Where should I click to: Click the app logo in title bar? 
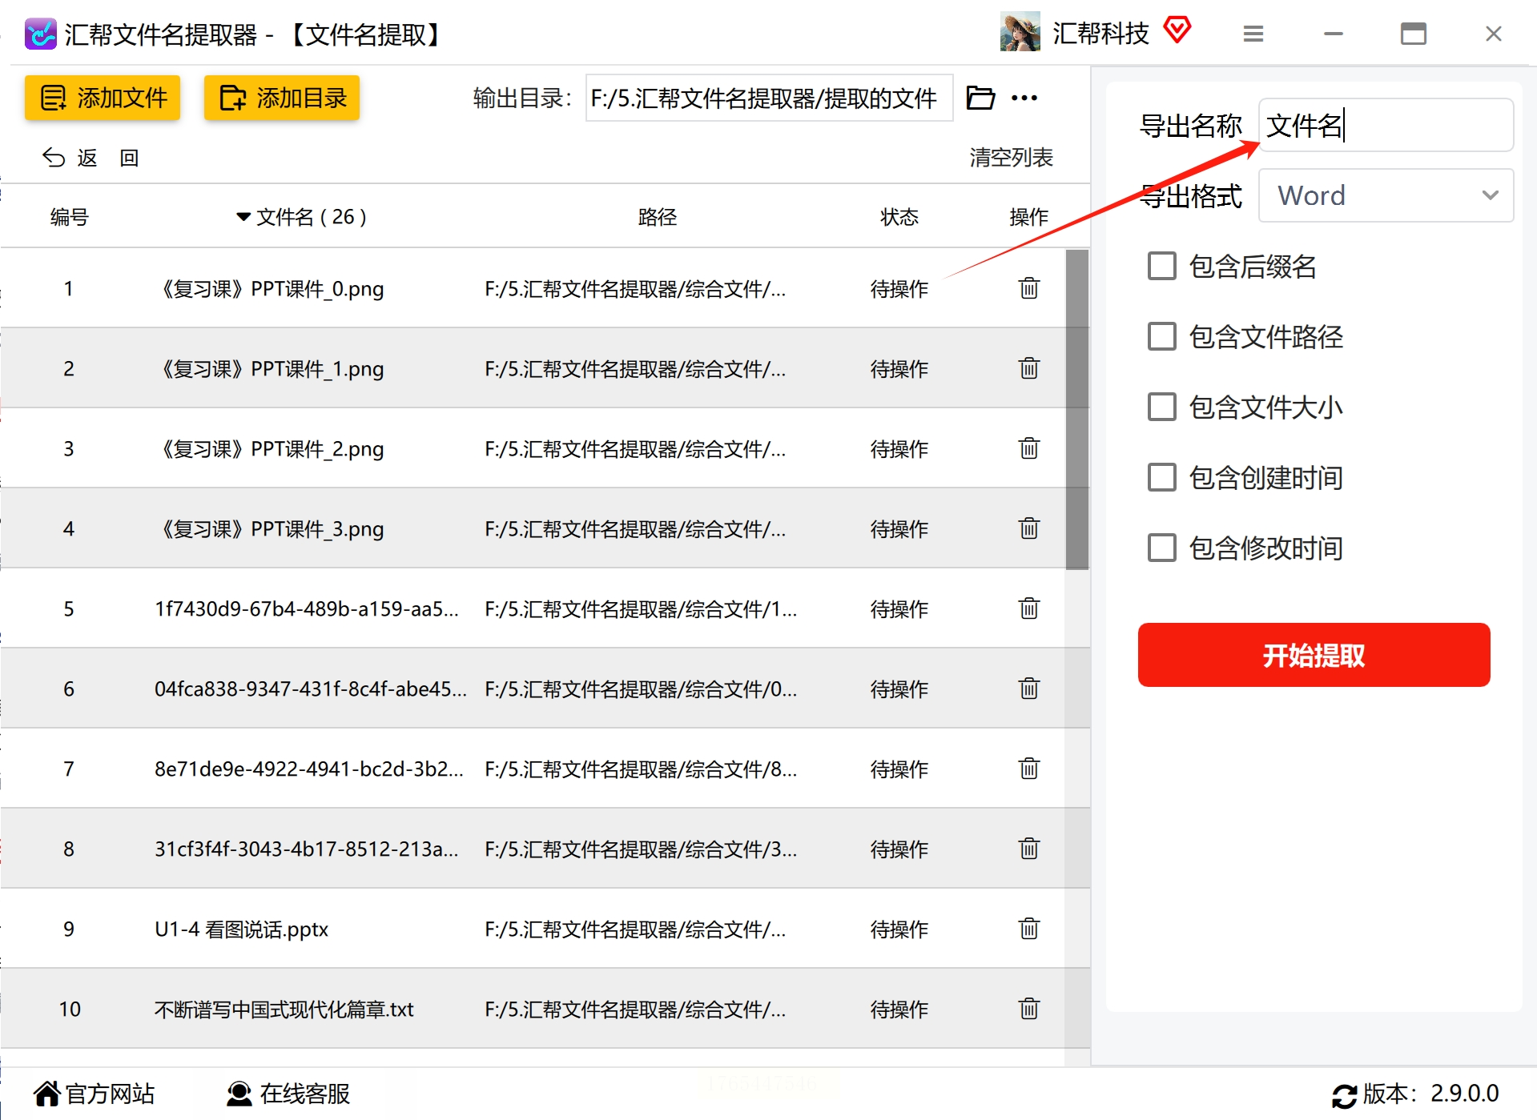40,34
